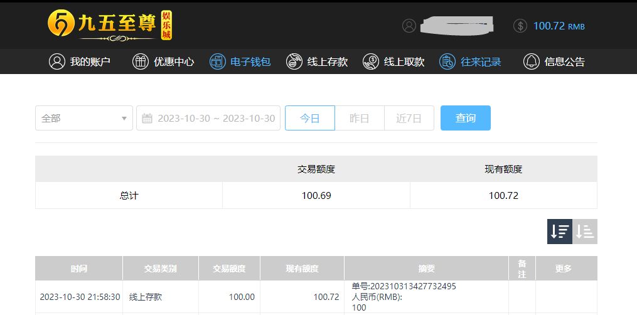Click the 人民币(RMB): summary line
This screenshot has width=637, height=315.
click(x=377, y=297)
